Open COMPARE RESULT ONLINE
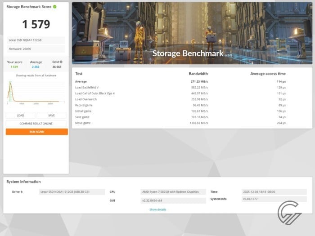The width and height of the screenshot is (315, 236). coord(36,124)
